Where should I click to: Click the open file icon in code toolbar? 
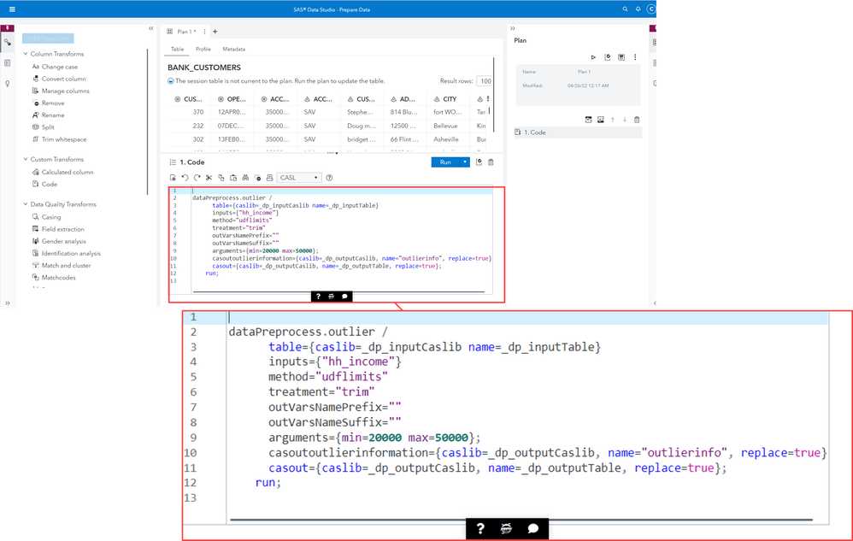[x=173, y=178]
